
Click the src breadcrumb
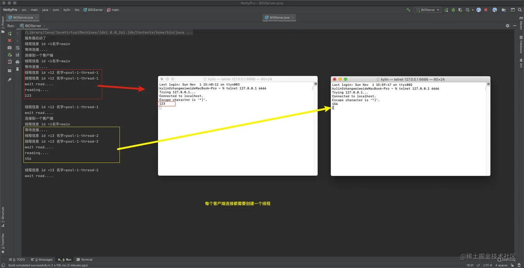click(x=24, y=10)
